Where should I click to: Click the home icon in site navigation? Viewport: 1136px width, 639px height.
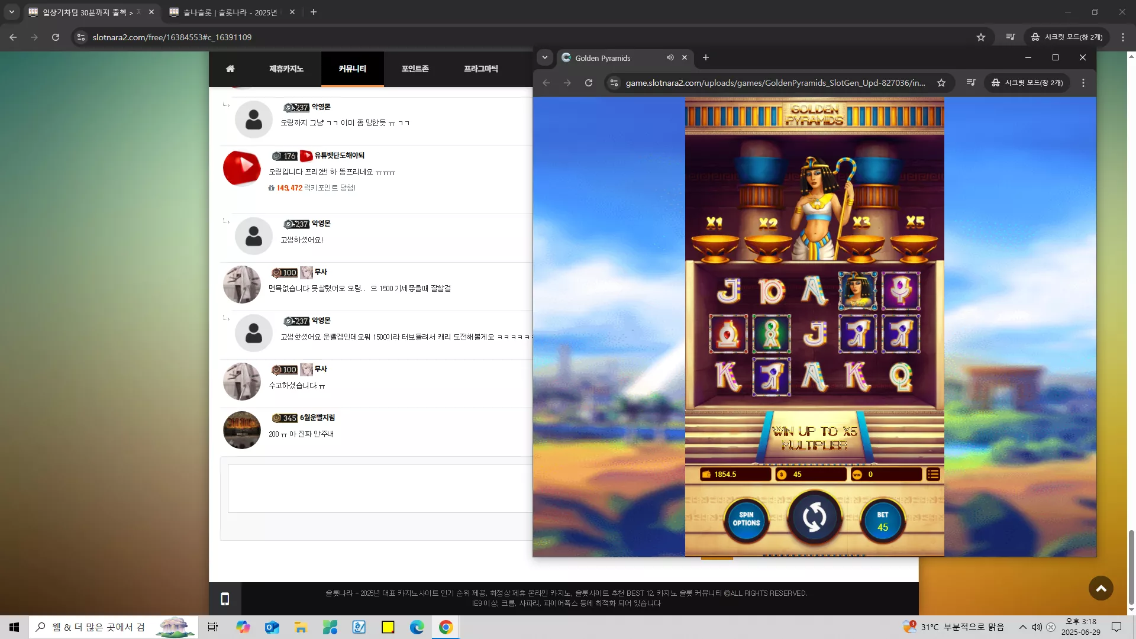[x=230, y=69]
